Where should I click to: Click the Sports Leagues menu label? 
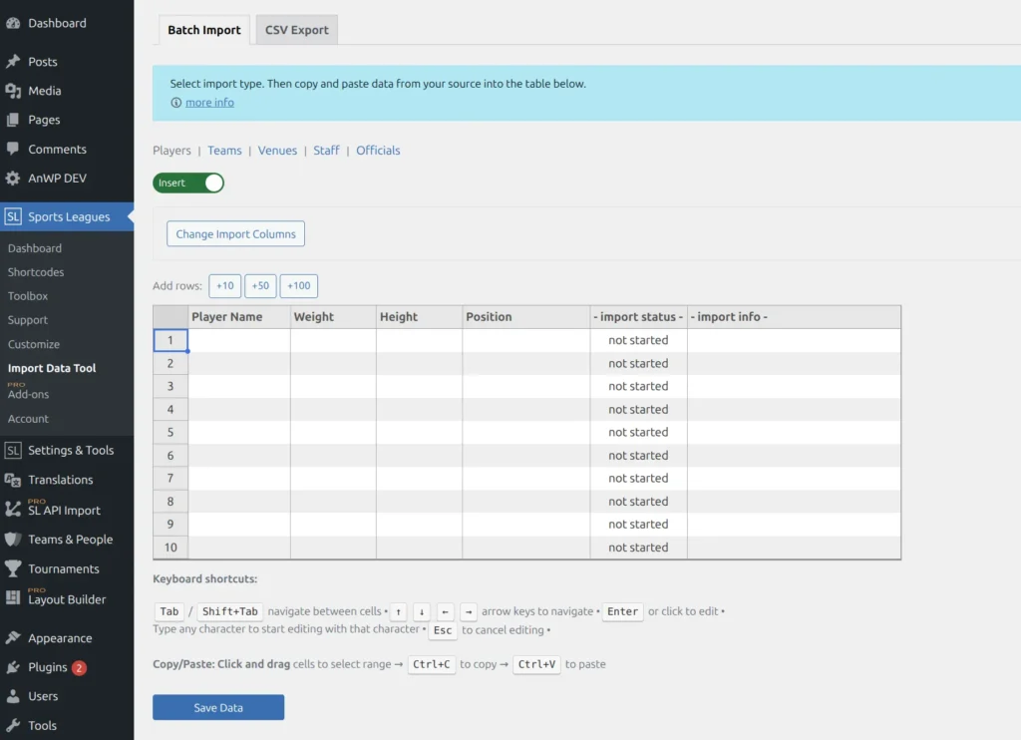[69, 217]
